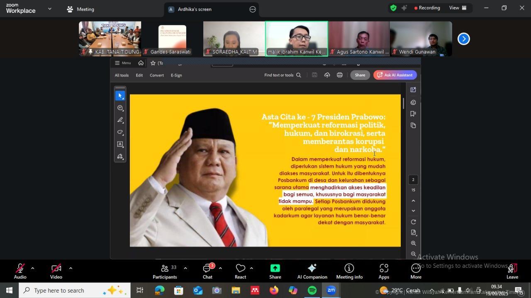Viewport: 531px width, 298px height.
Task: Open the page display options icon
Action: [413, 233]
